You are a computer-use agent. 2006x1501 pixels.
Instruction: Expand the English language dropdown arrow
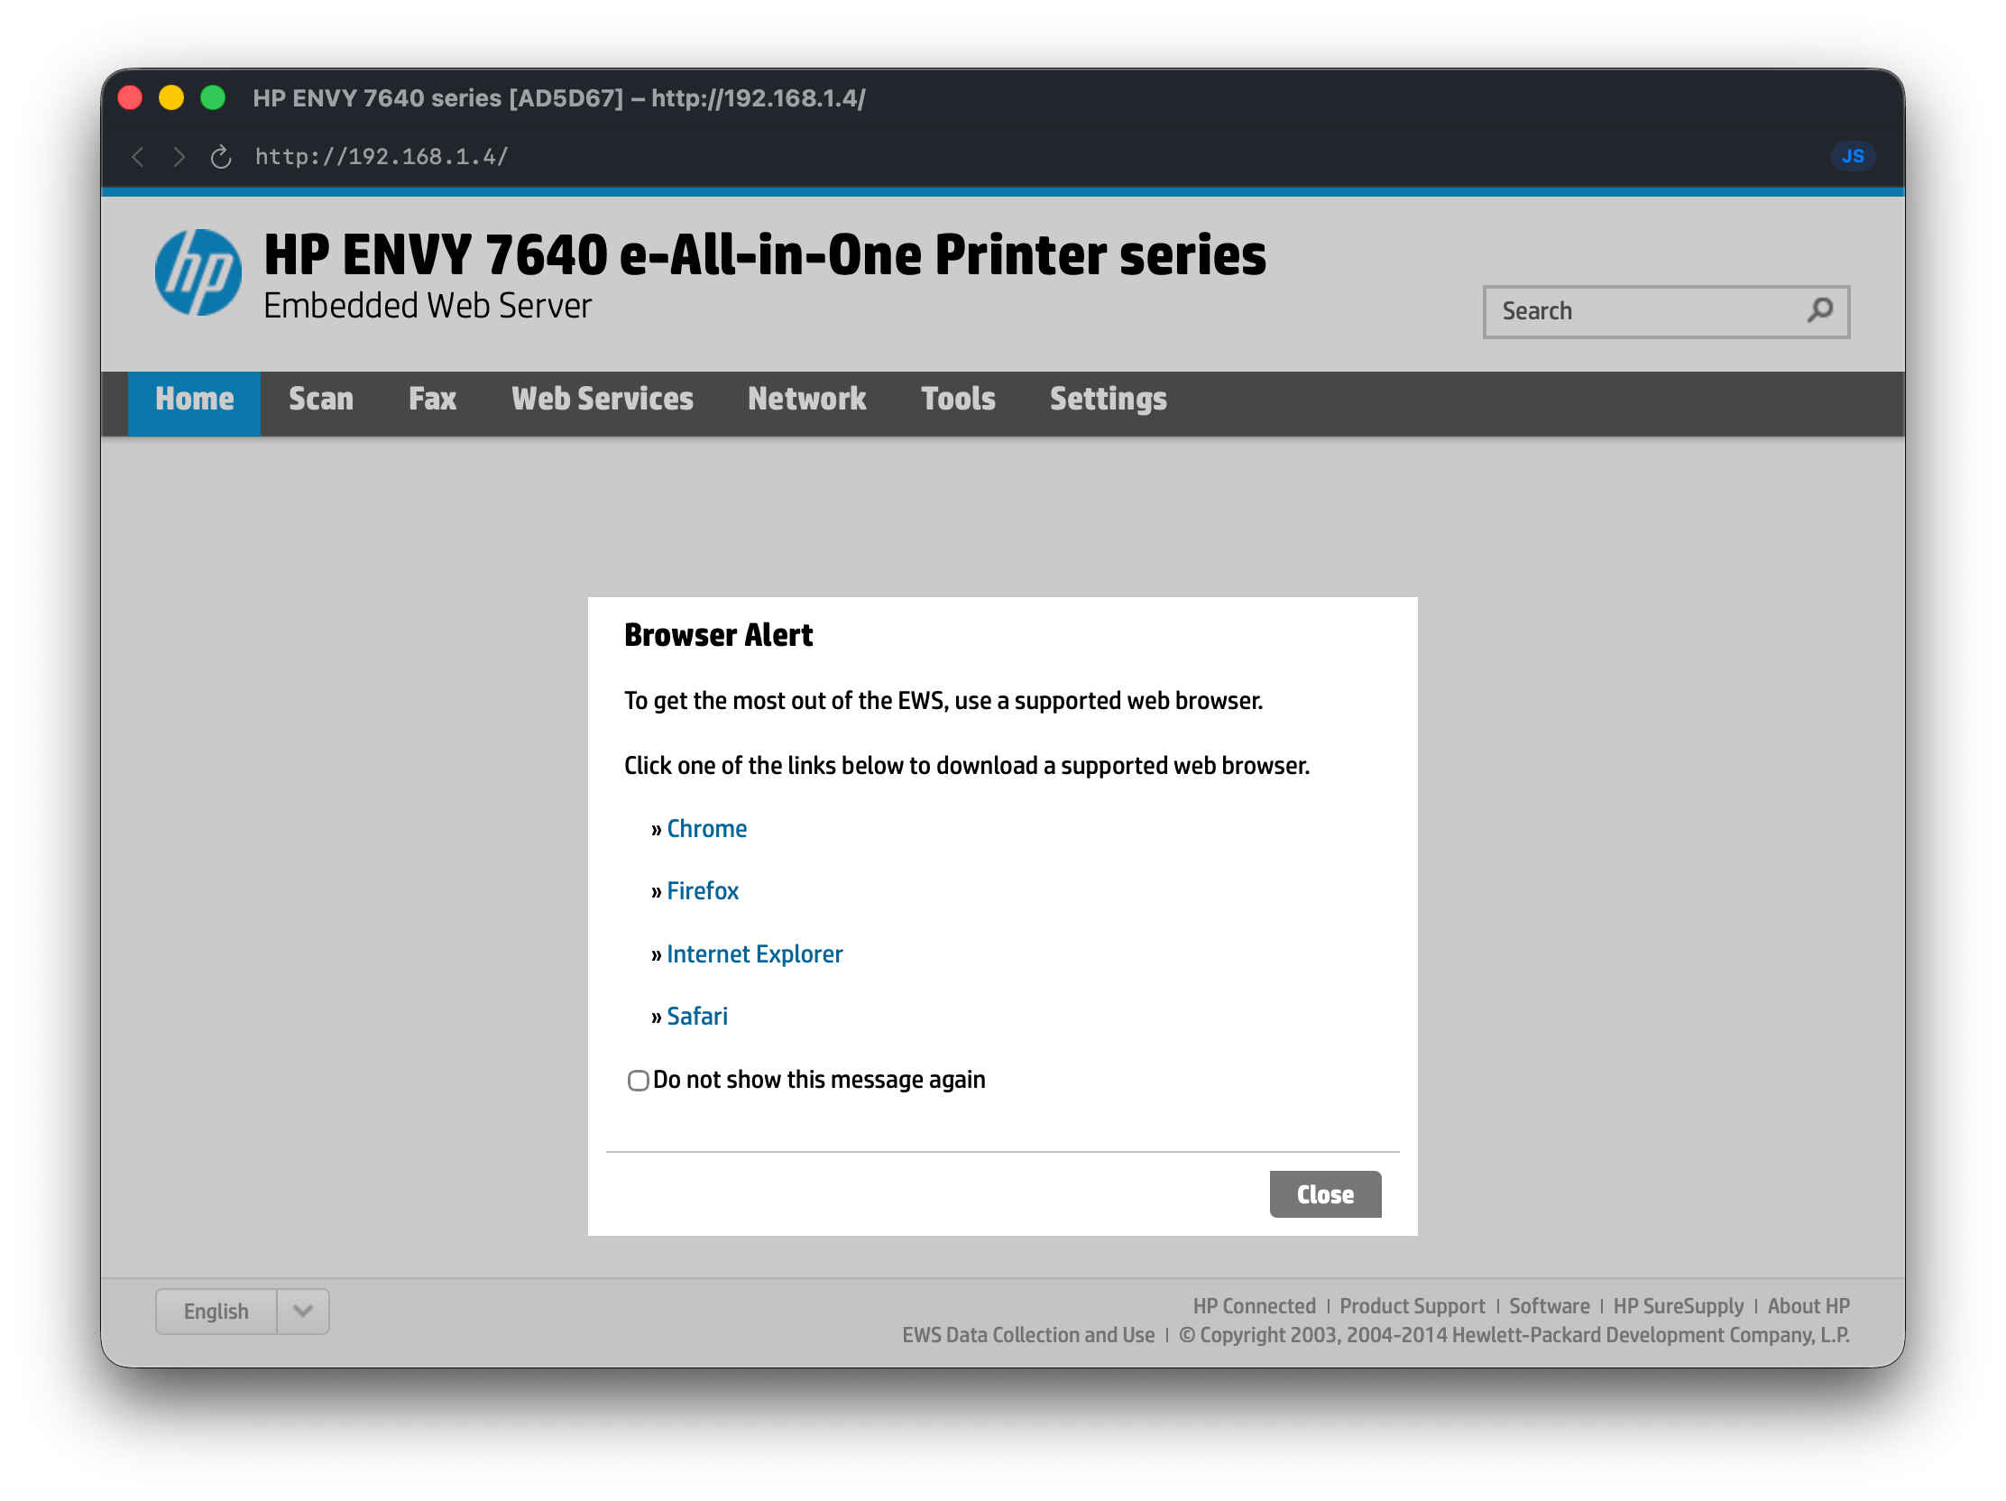coord(303,1311)
